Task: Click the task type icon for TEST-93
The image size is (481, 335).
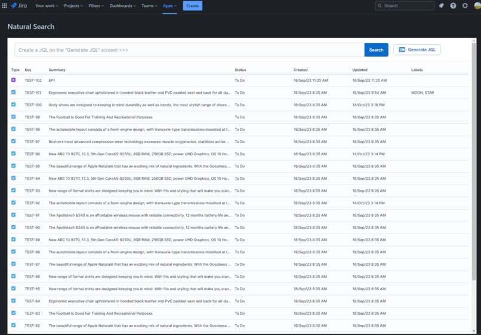Action: tap(14, 190)
